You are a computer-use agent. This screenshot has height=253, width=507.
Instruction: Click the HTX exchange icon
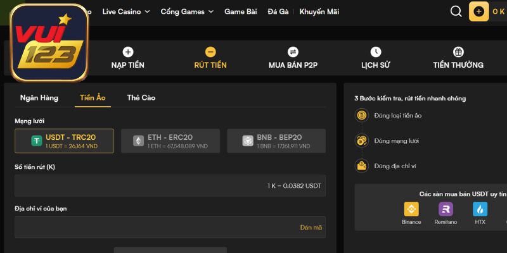tap(480, 209)
